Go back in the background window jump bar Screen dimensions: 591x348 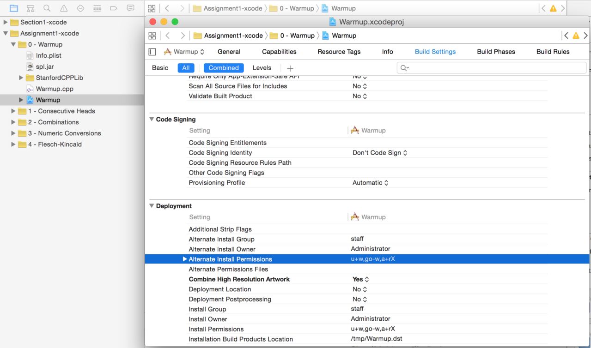[x=167, y=8]
